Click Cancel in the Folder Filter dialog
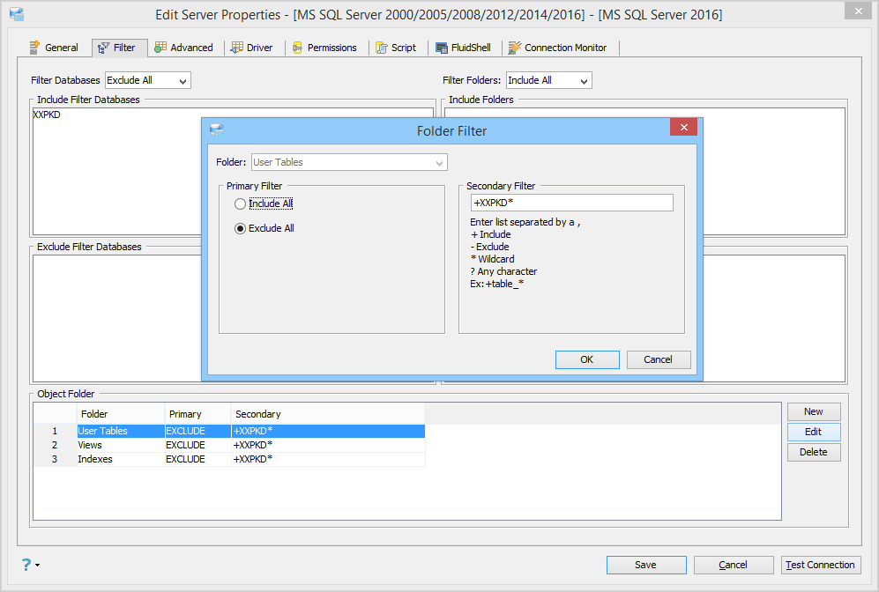 click(x=658, y=359)
